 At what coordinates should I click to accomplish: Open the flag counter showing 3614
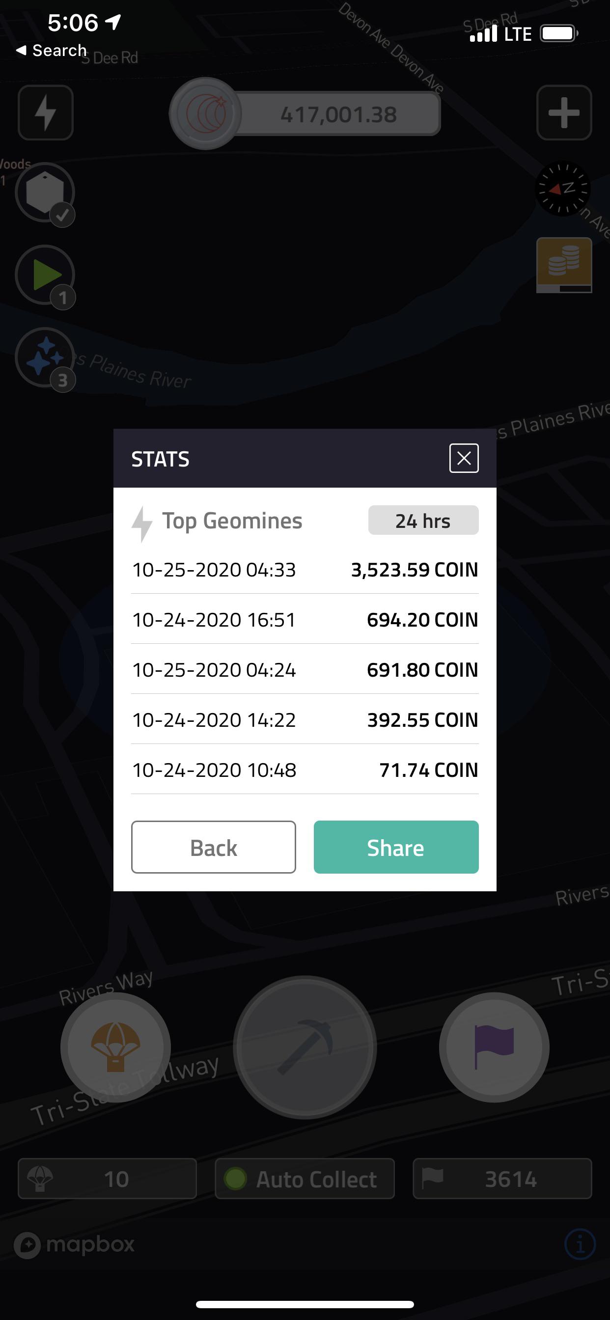click(502, 1179)
